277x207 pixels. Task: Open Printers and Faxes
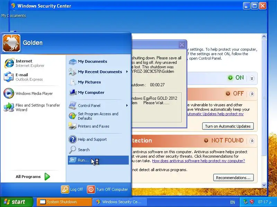pyautogui.click(x=98, y=126)
